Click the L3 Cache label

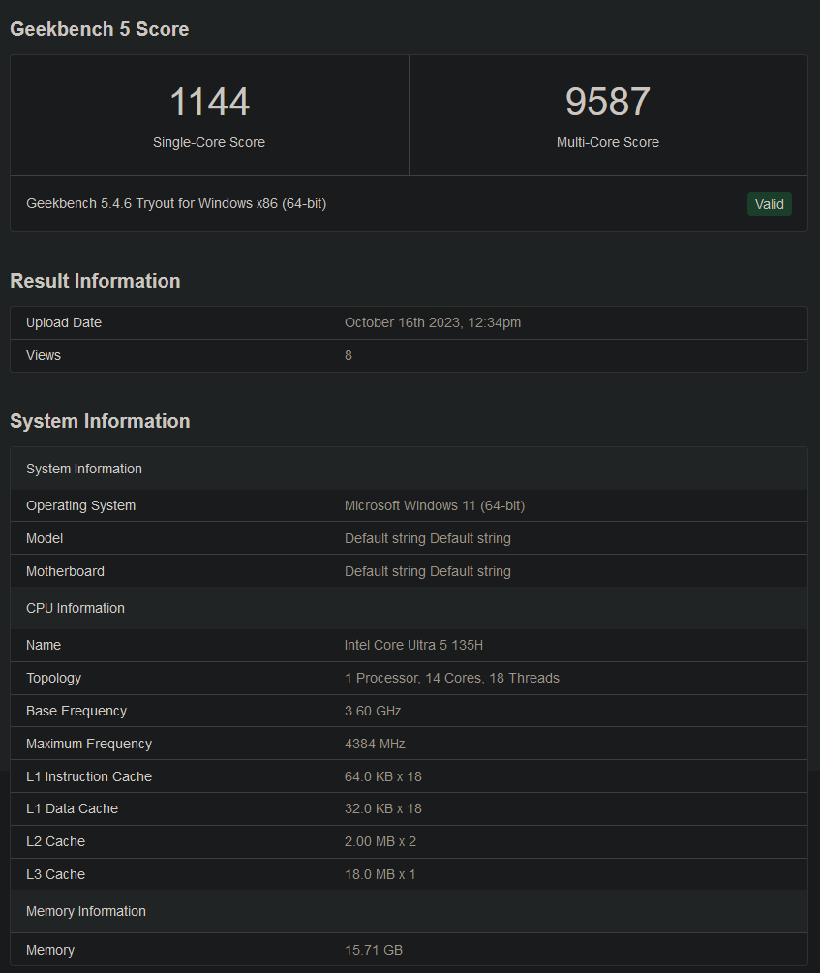coord(56,875)
